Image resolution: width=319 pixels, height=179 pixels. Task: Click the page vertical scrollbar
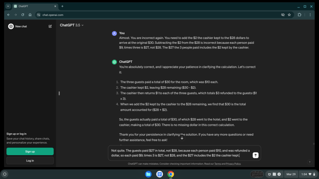(x=313, y=144)
